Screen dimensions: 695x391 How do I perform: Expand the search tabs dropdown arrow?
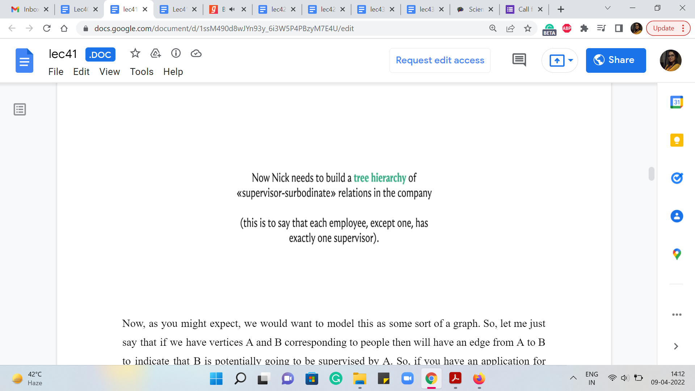608,8
